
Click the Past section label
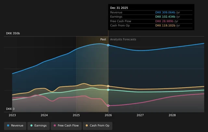click(103, 39)
